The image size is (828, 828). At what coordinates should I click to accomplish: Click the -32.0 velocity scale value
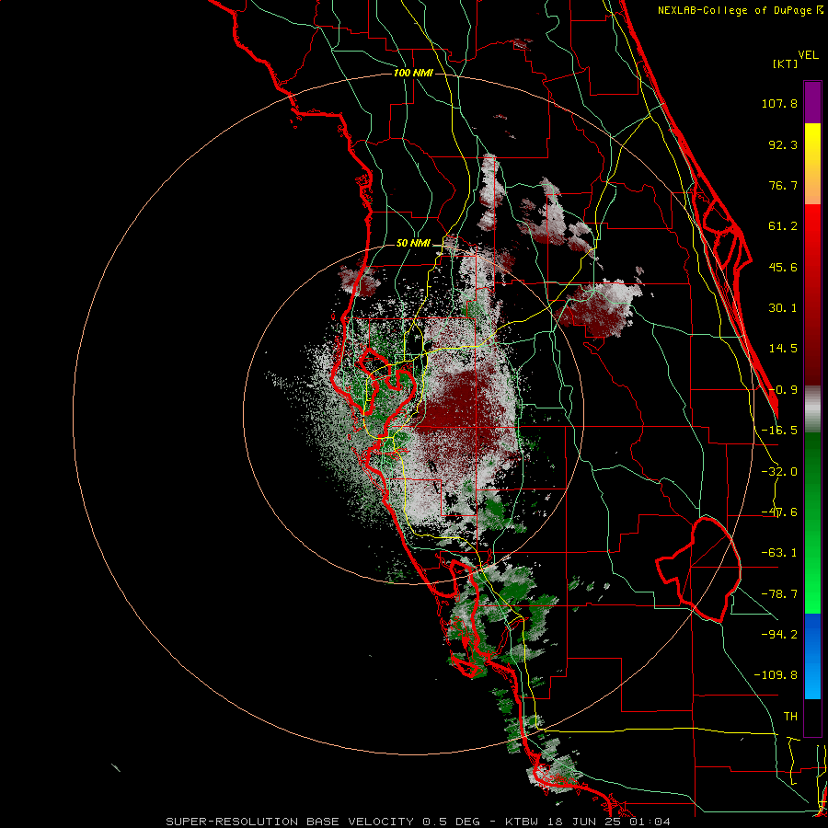(779, 472)
